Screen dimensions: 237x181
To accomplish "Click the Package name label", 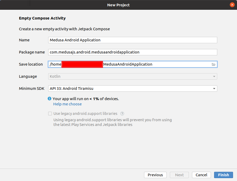I will click(32, 52).
